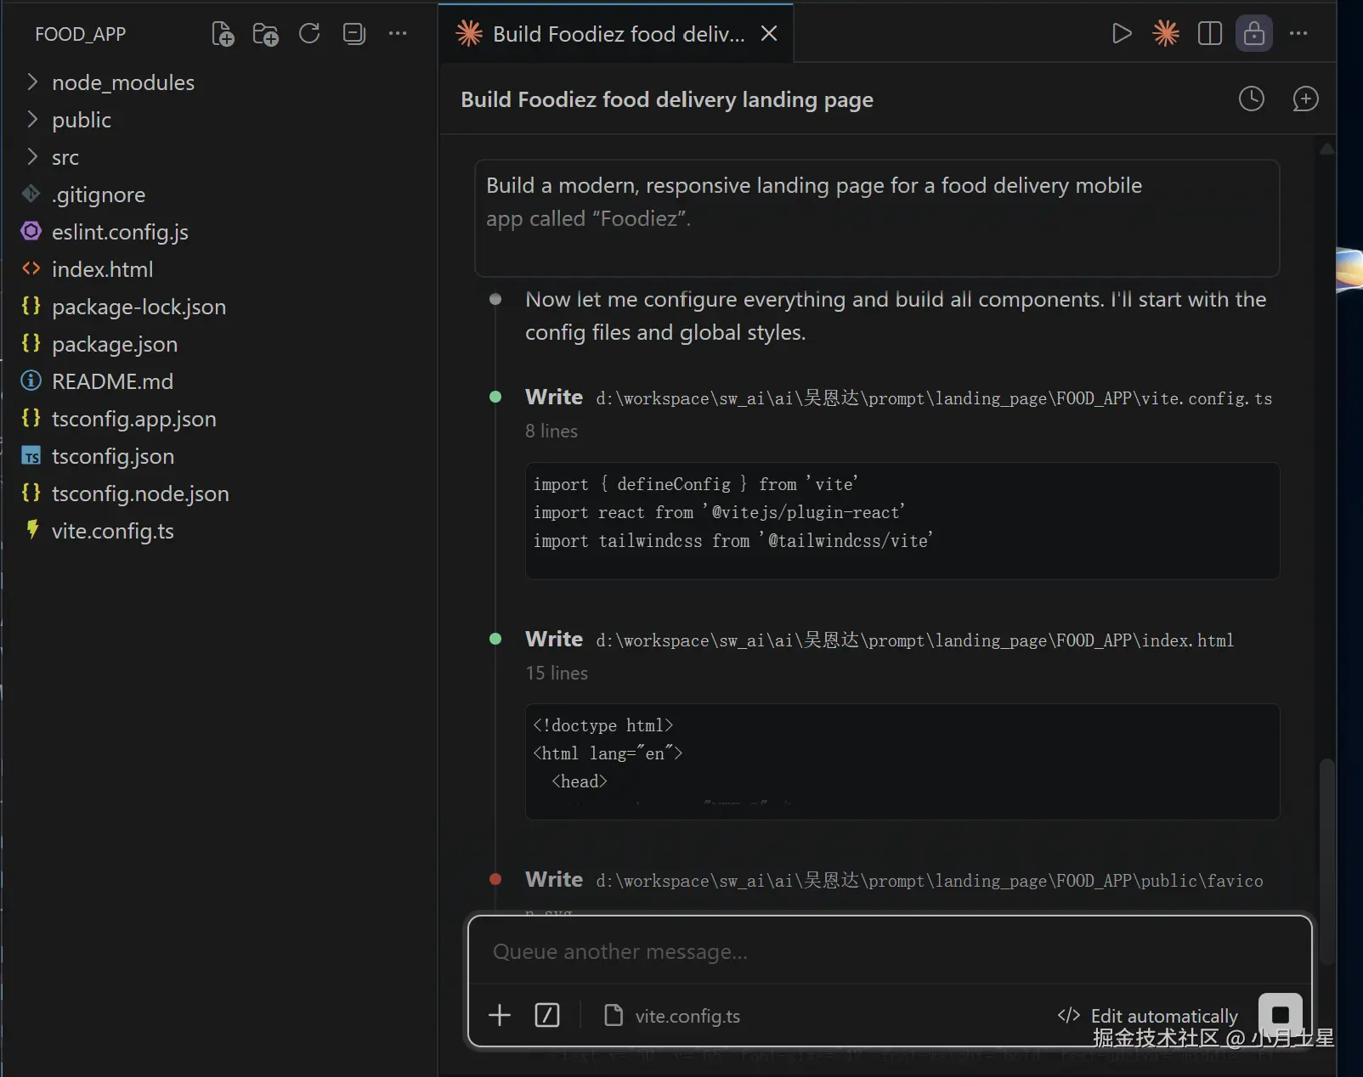Image resolution: width=1363 pixels, height=1077 pixels.
Task: Click the tsconfig.app.json braces file icon
Action: click(31, 418)
